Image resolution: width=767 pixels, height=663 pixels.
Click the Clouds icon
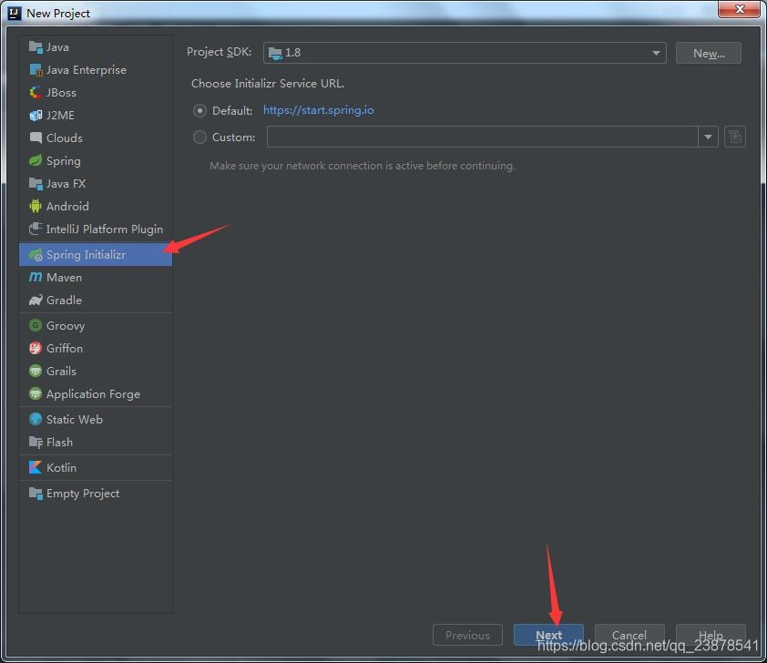pyautogui.click(x=36, y=138)
